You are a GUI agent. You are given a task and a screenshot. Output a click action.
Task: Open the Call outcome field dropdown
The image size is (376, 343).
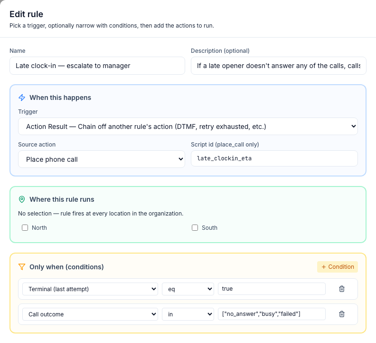click(90, 314)
